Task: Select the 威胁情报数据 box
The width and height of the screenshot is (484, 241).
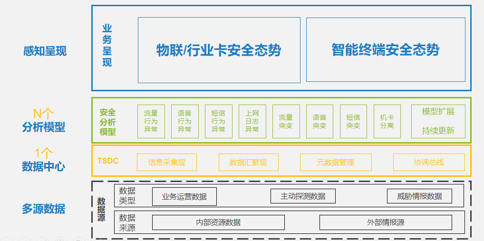Action: pos(420,196)
